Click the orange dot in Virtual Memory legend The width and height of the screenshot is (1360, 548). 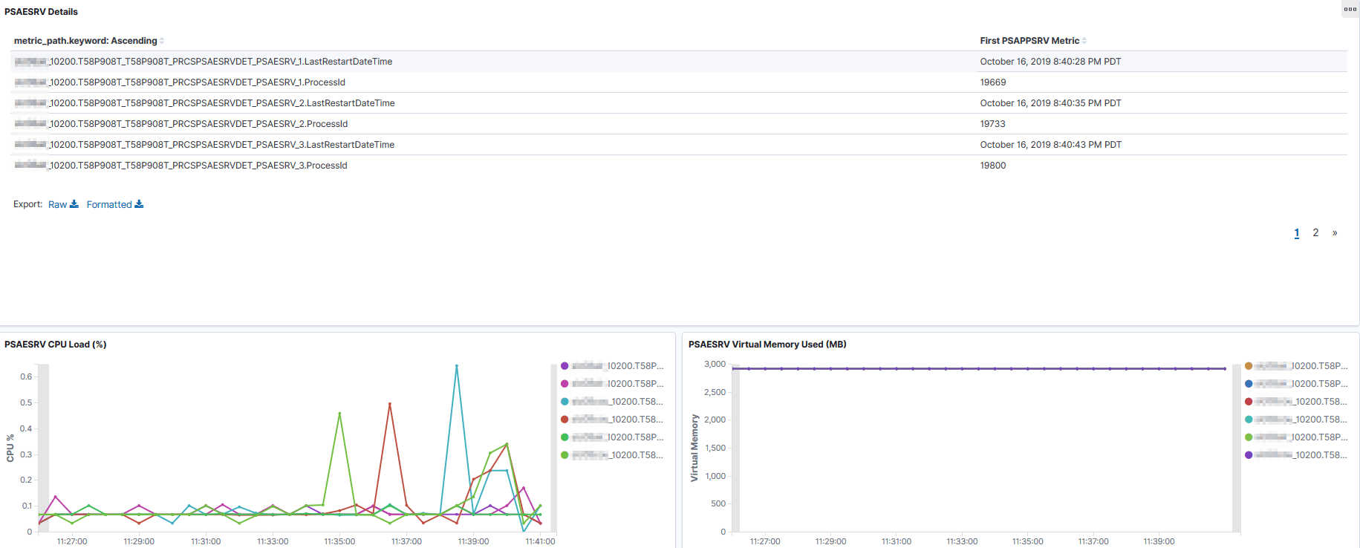1249,366
